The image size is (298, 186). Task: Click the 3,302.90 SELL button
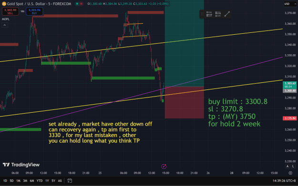[10, 11]
